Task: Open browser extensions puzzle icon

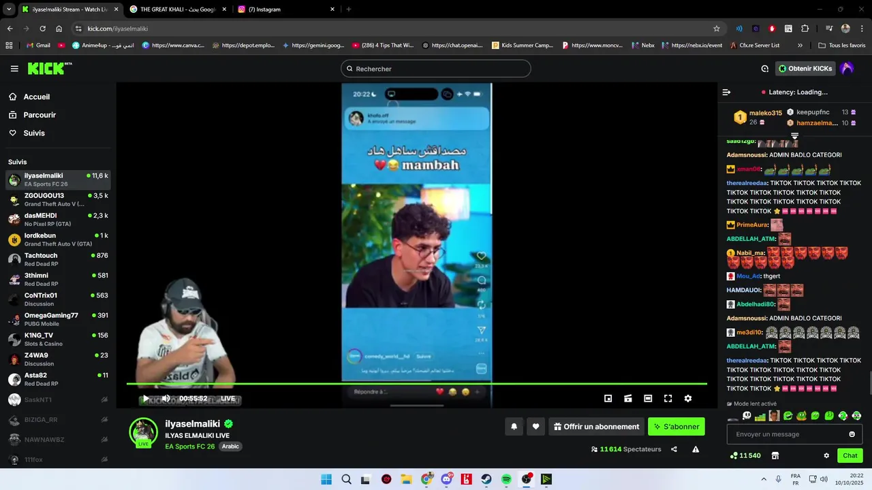Action: [805, 29]
